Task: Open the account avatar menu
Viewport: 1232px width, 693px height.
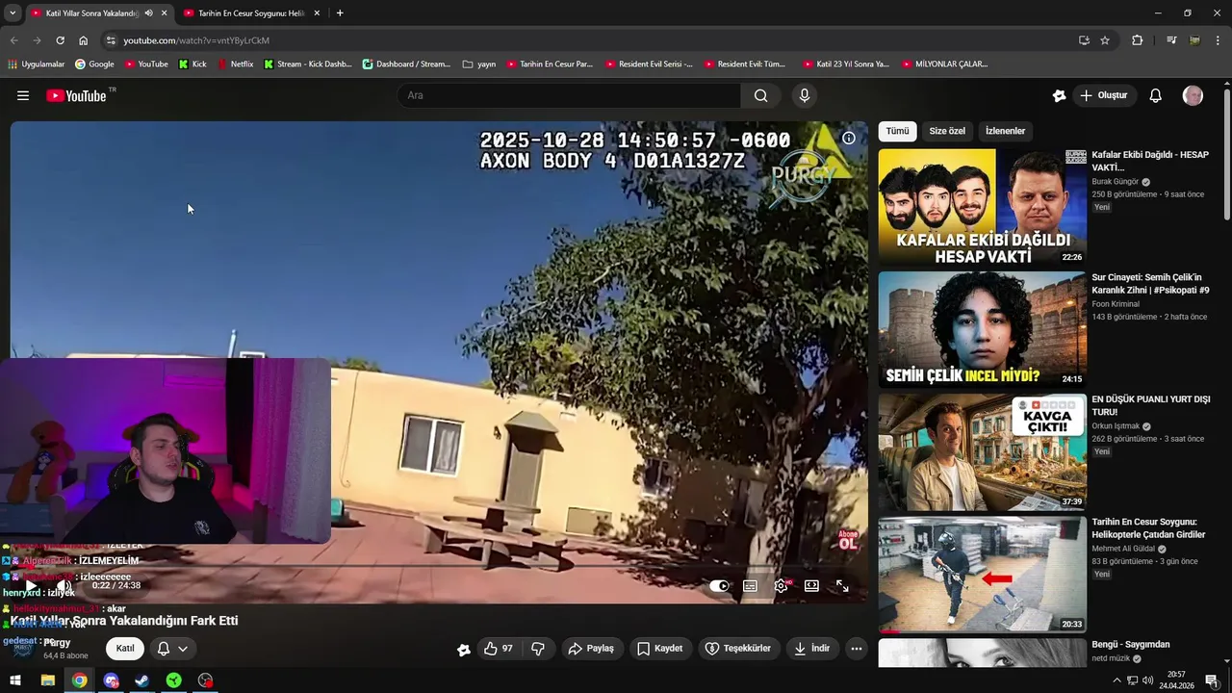Action: [1193, 95]
